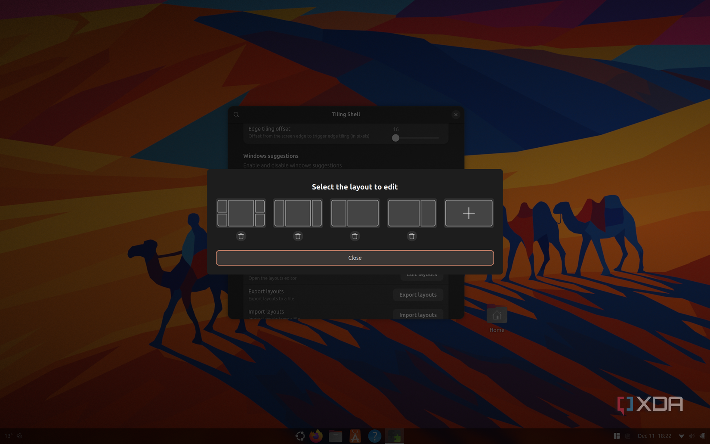Viewport: 710px width, 444px height.
Task: Open the Files manager from the dock
Action: (336, 436)
